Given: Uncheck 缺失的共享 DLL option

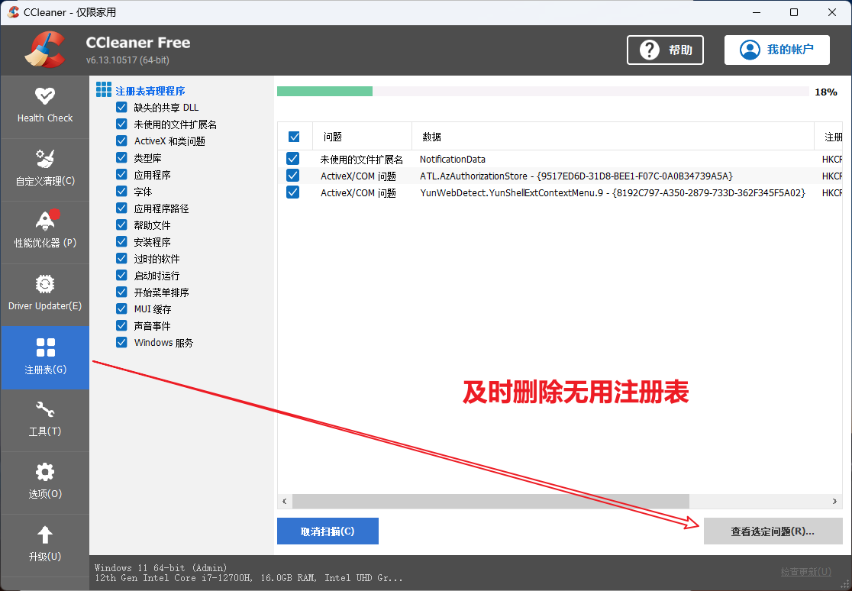Looking at the screenshot, I should click(x=121, y=107).
